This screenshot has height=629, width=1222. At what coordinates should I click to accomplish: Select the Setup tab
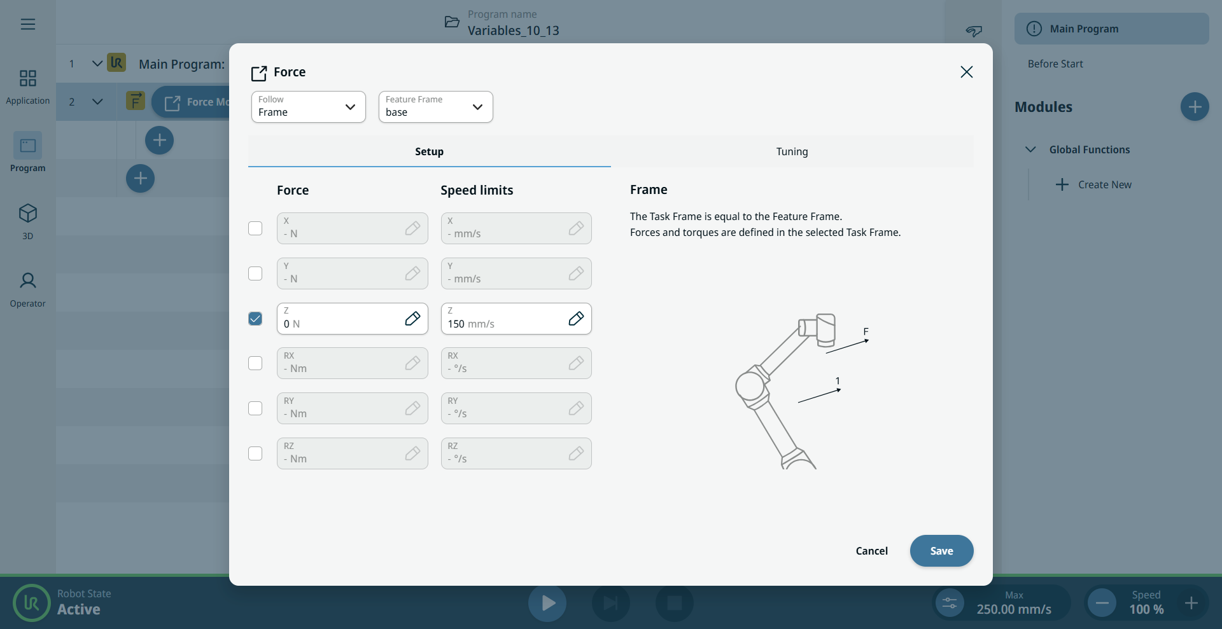coord(430,151)
